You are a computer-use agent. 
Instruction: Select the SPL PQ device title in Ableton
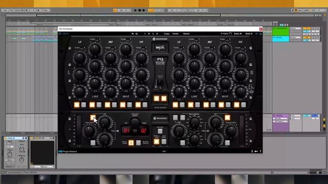click(43, 138)
